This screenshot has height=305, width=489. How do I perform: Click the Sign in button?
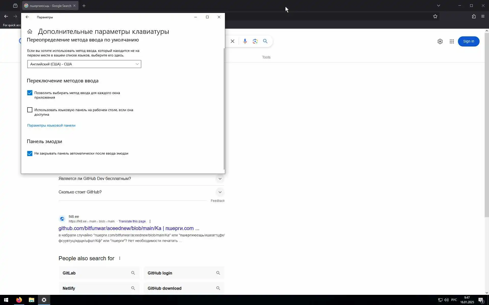[x=468, y=41]
